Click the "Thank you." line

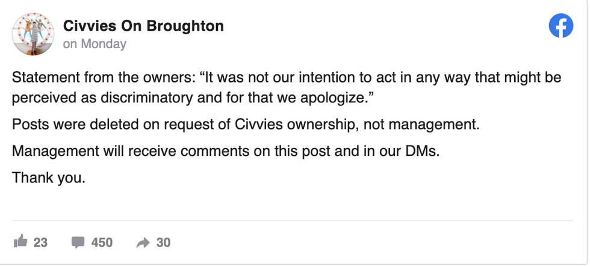tap(49, 178)
